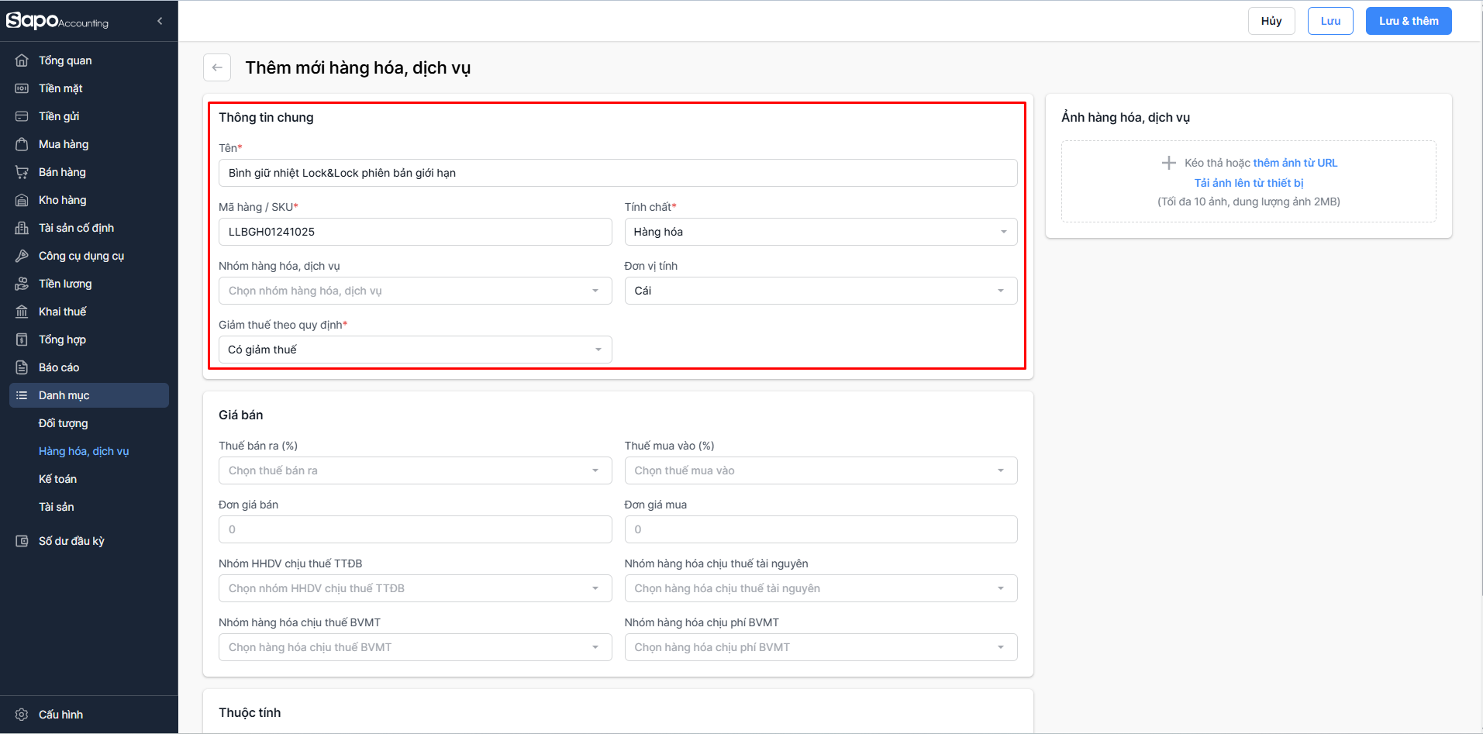Open the Đối tượng submenu item
This screenshot has width=1483, height=734.
[64, 423]
